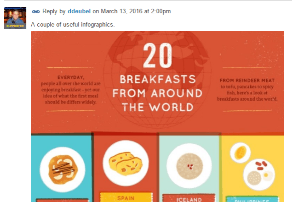The width and height of the screenshot is (292, 202).
Task: Click the Supporter badge on the avatar
Action: click(15, 26)
